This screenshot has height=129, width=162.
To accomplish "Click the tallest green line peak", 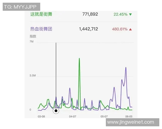I will 79,58.
